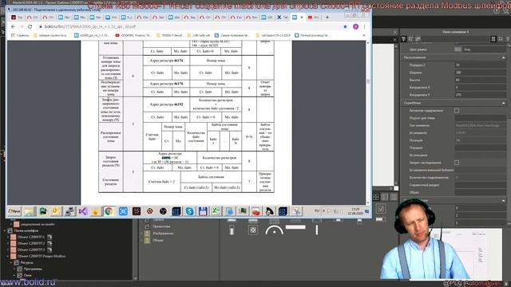Click the filter icon in properties toolbar
The image size is (511, 287).
pos(403,39)
